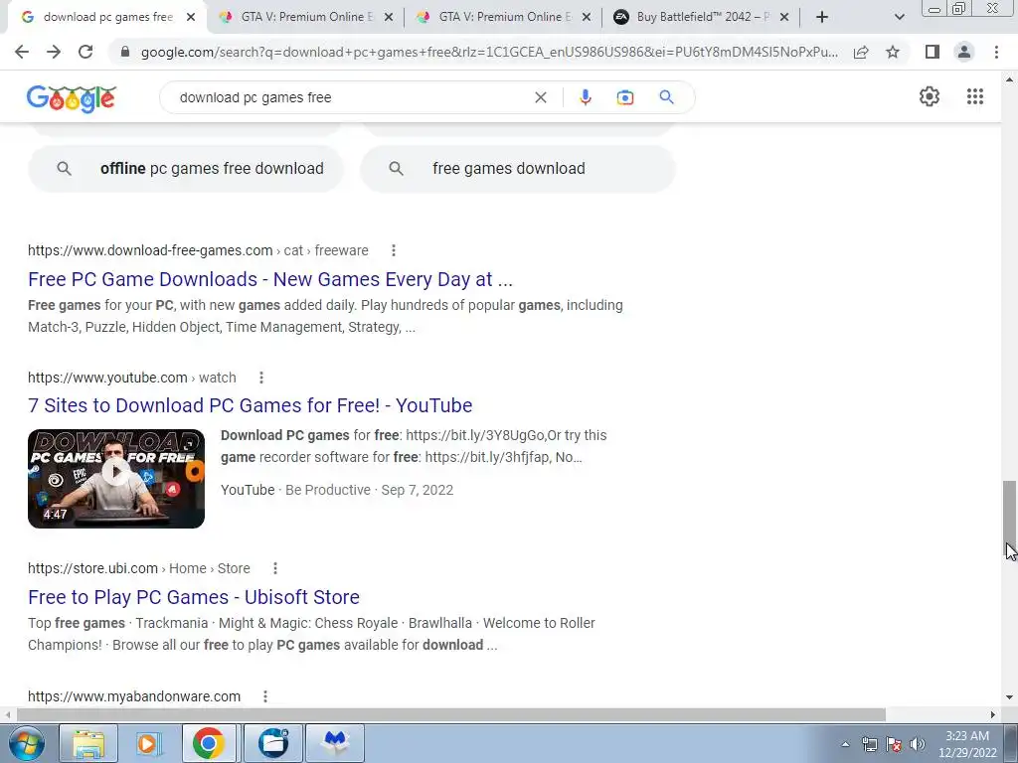Open Windows Start menu
This screenshot has height=763, width=1018.
[x=27, y=743]
